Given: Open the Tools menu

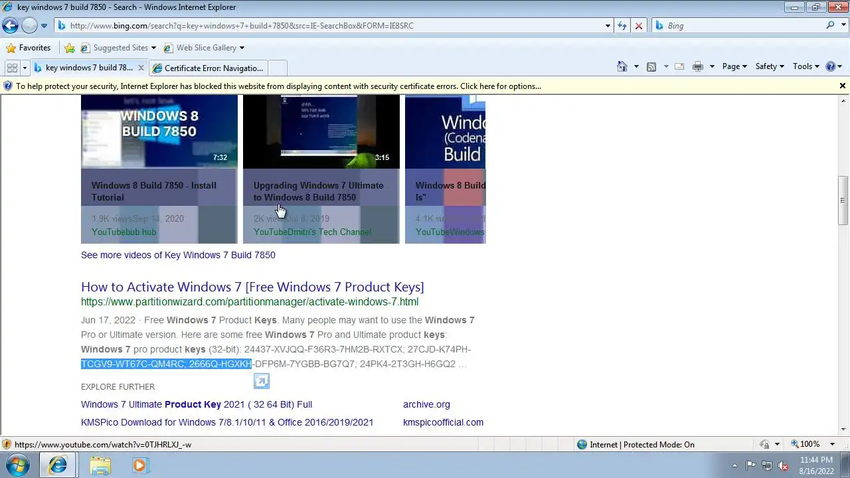Looking at the screenshot, I should 807,66.
